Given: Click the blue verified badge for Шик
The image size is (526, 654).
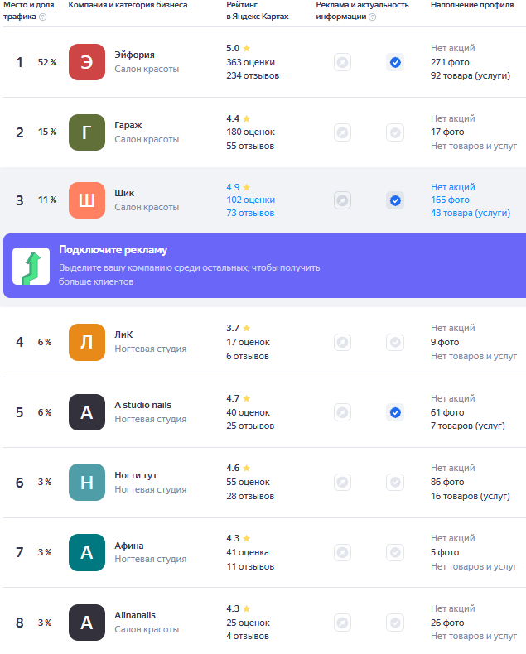Looking at the screenshot, I should pyautogui.click(x=395, y=200).
